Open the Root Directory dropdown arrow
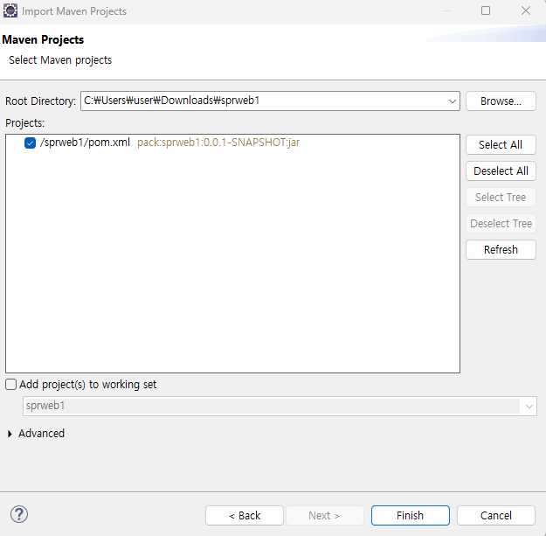Image resolution: width=546 pixels, height=536 pixels. (452, 101)
